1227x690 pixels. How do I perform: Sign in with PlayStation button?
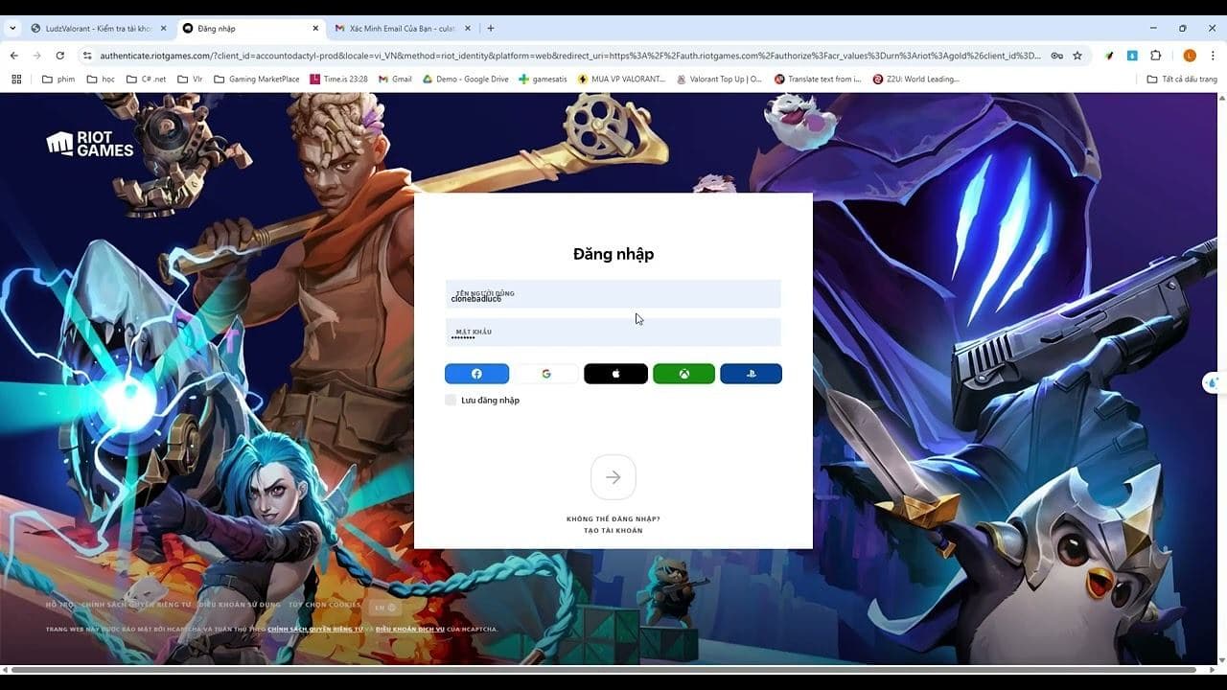click(751, 374)
